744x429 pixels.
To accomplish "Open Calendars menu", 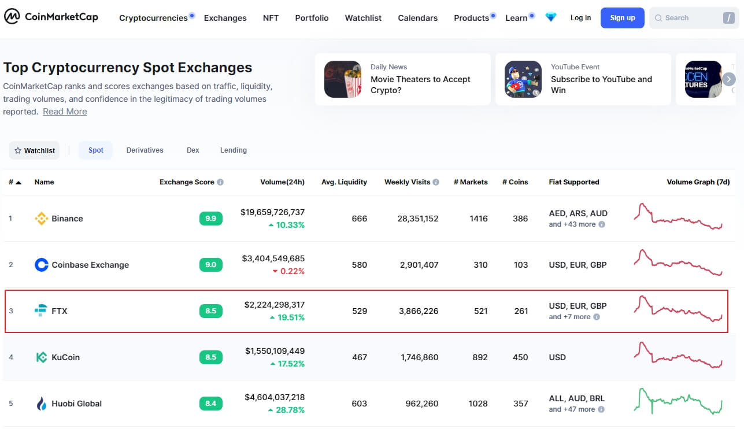I will tap(417, 18).
